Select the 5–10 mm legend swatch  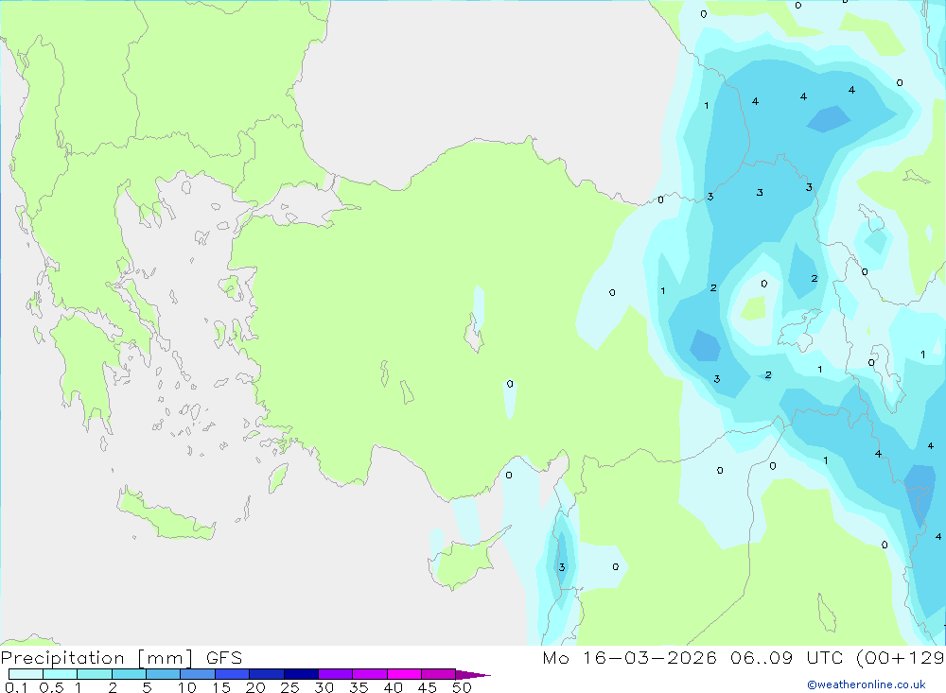click(x=164, y=674)
